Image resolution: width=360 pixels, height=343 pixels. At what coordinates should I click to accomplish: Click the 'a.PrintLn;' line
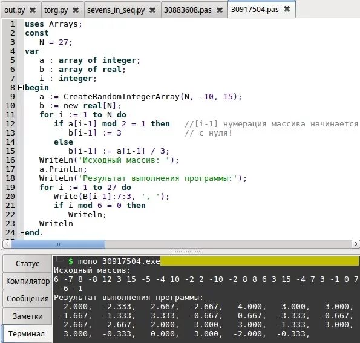[63, 169]
